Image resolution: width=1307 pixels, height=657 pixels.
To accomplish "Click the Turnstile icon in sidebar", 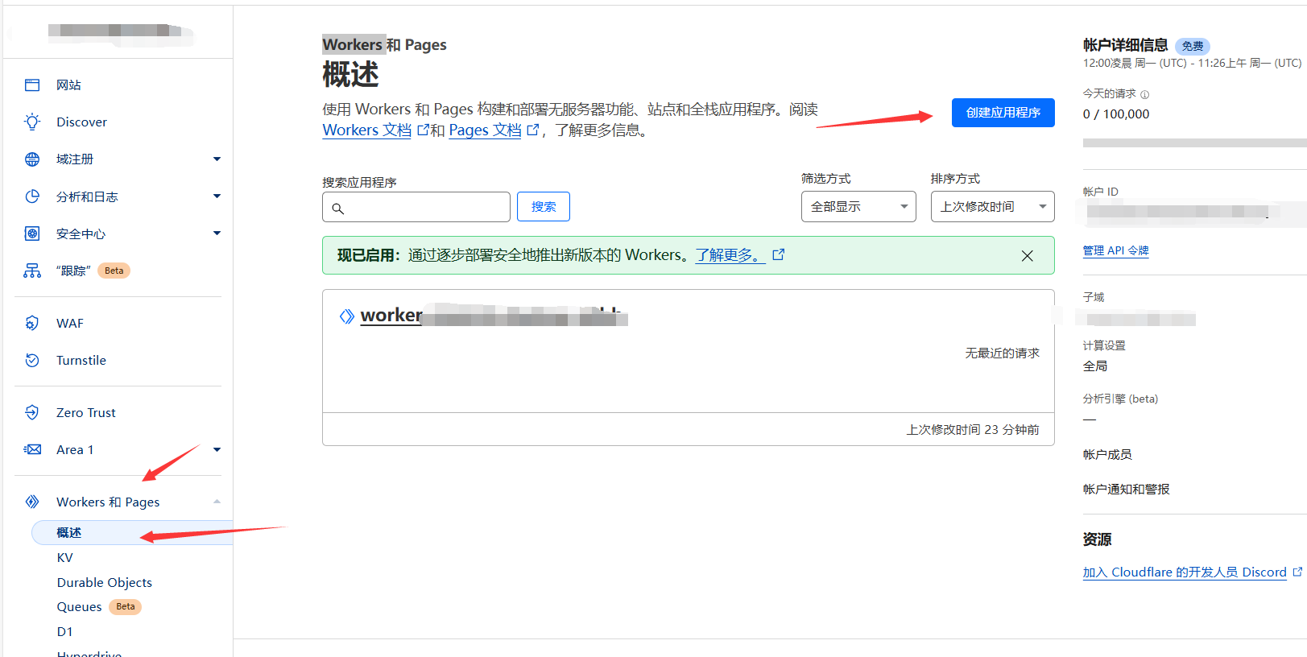I will pos(32,361).
